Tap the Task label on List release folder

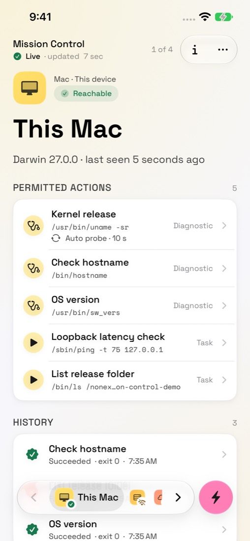(x=205, y=380)
